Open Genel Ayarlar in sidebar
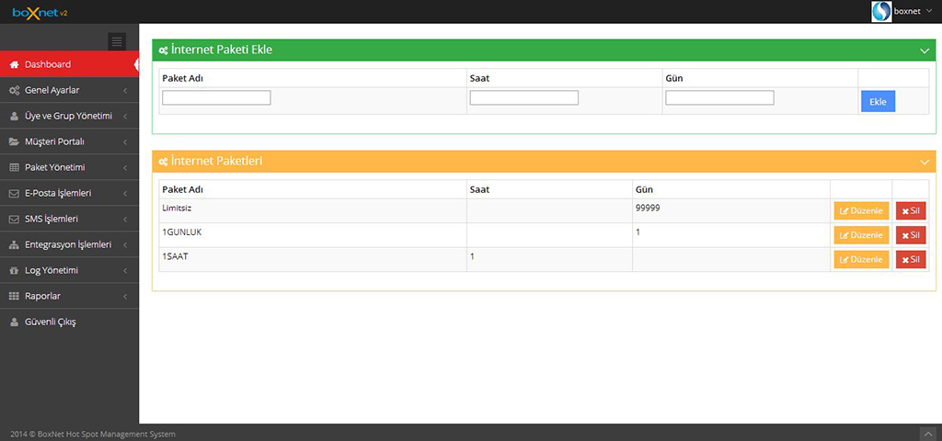The height and width of the screenshot is (441, 942). pos(69,90)
